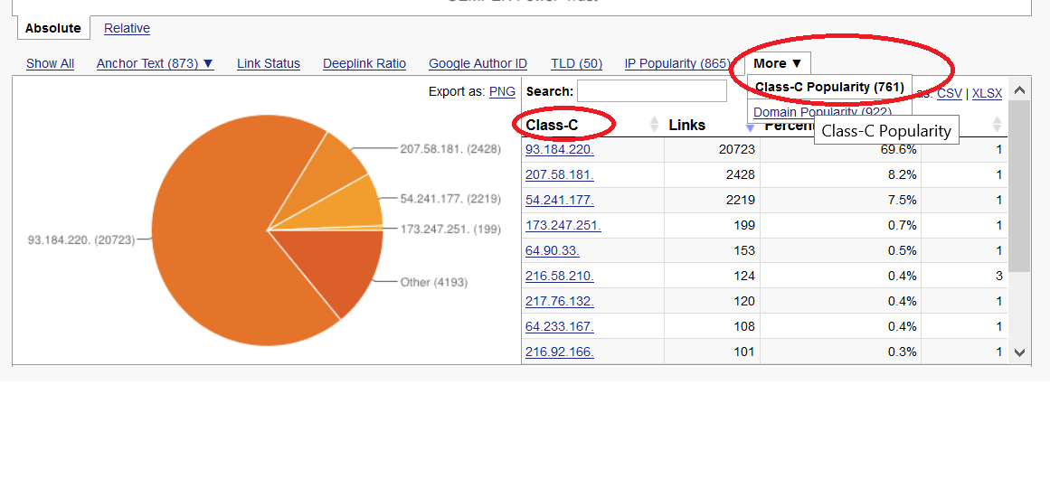1050x488 pixels.
Task: Open the 217.76.132. Class-C link
Action: click(559, 301)
